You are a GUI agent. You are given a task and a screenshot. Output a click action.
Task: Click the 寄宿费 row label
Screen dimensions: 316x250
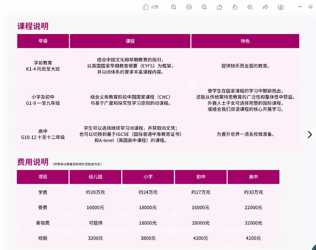coord(43,223)
